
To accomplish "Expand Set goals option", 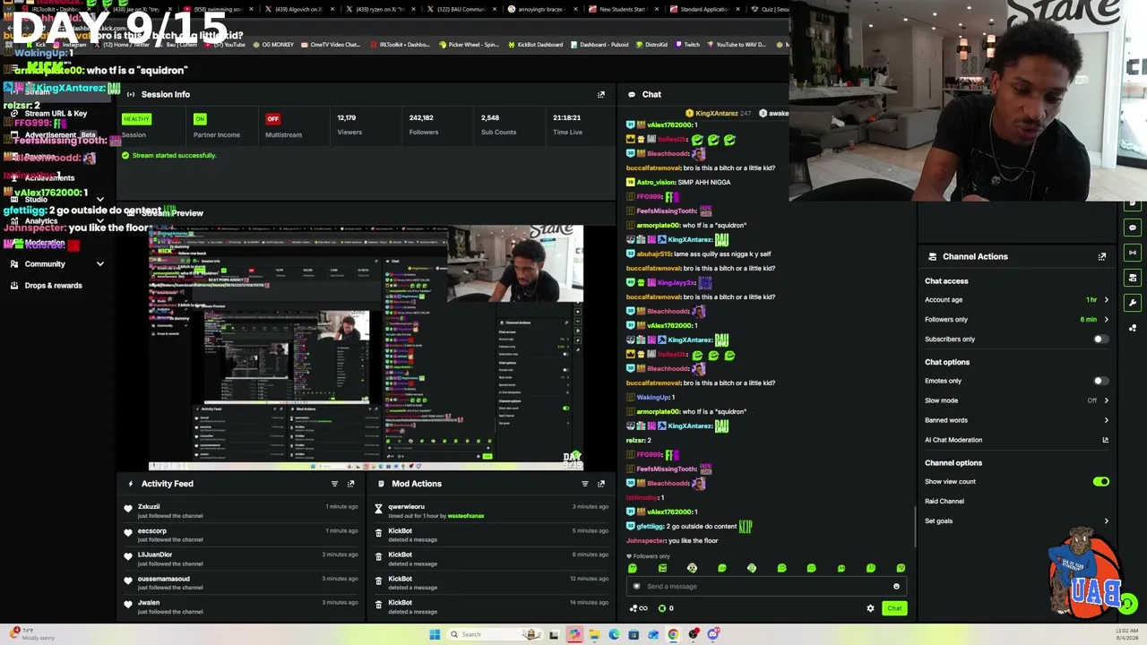I will [x=1106, y=520].
